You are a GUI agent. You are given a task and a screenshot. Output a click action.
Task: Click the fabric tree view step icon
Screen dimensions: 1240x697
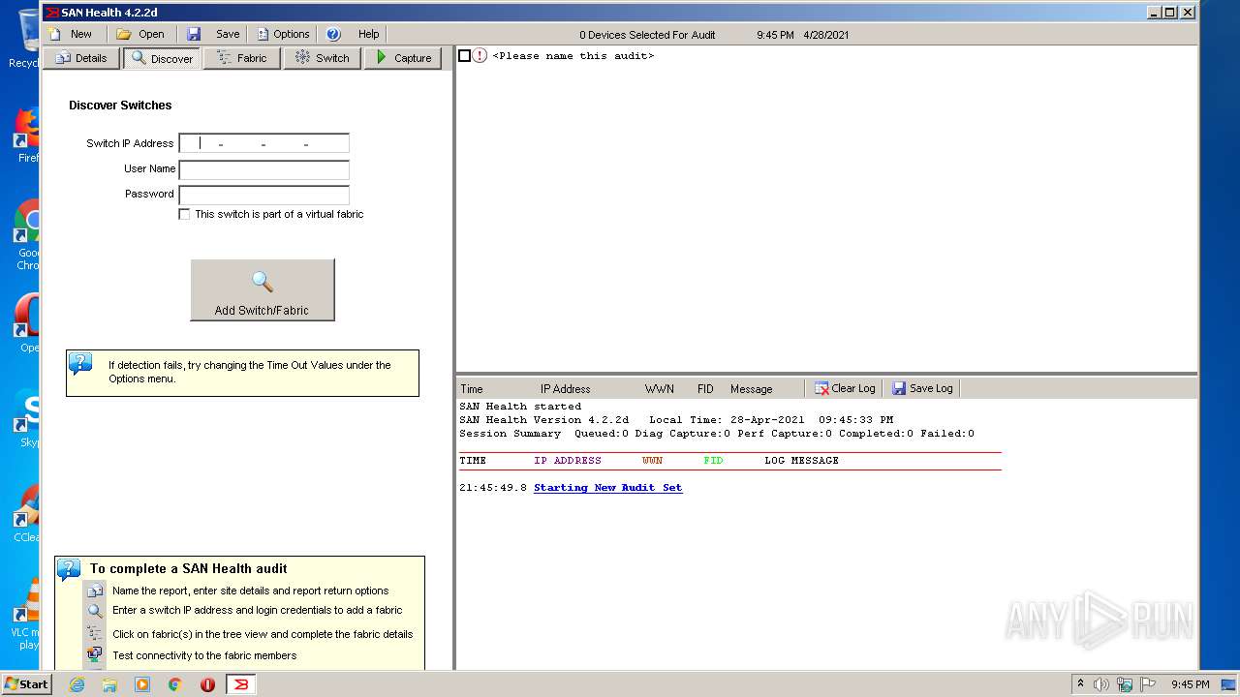[94, 633]
